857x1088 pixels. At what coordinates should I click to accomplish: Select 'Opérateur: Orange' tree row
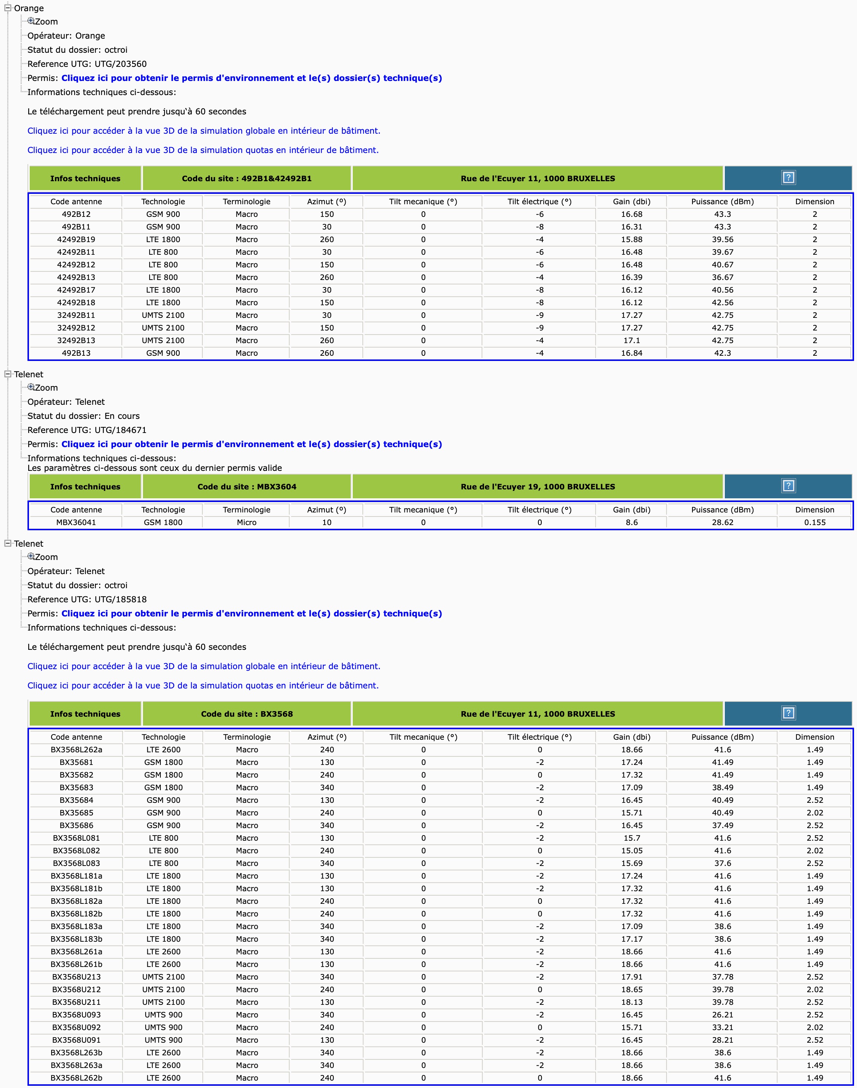tap(66, 36)
